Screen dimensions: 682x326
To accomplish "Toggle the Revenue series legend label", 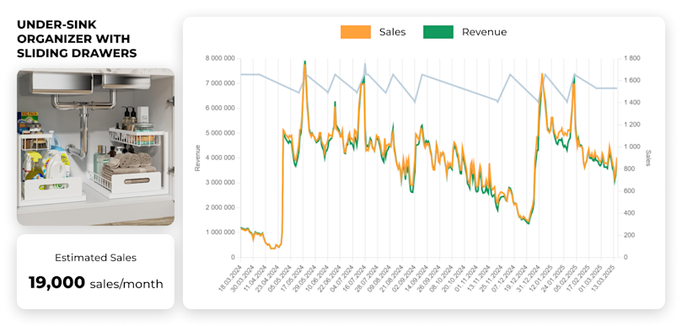I will click(x=484, y=32).
